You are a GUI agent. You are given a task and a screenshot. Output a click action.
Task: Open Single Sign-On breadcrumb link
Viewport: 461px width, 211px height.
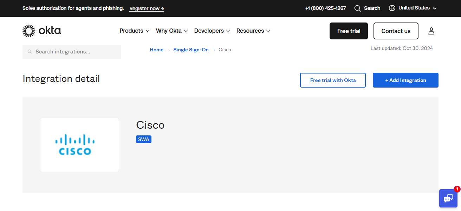[x=191, y=50]
